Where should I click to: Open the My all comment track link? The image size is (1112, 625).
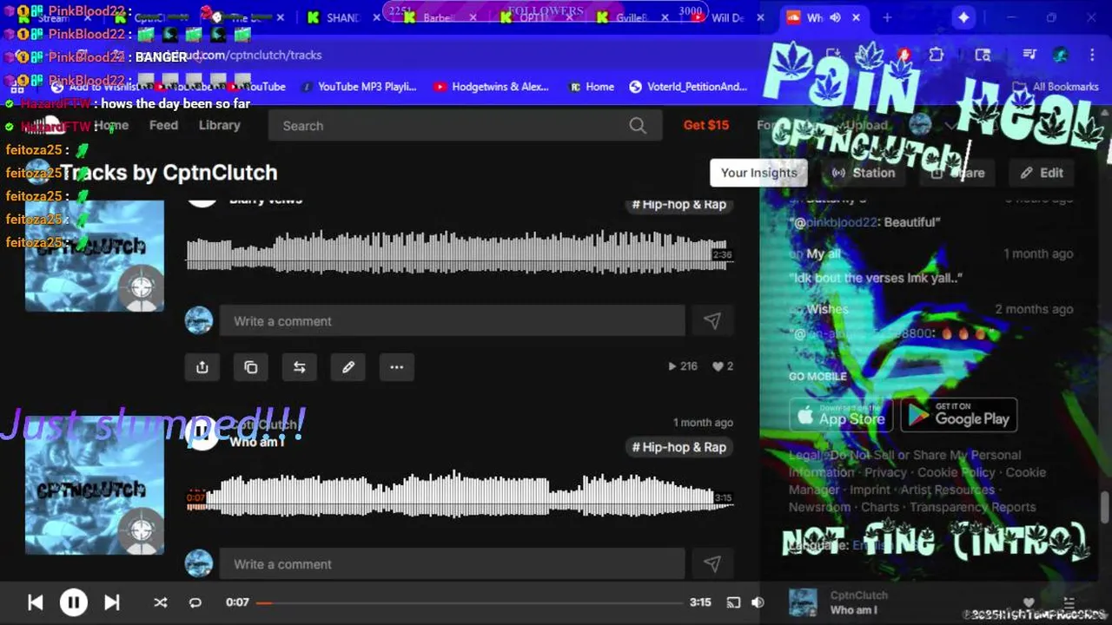824,254
